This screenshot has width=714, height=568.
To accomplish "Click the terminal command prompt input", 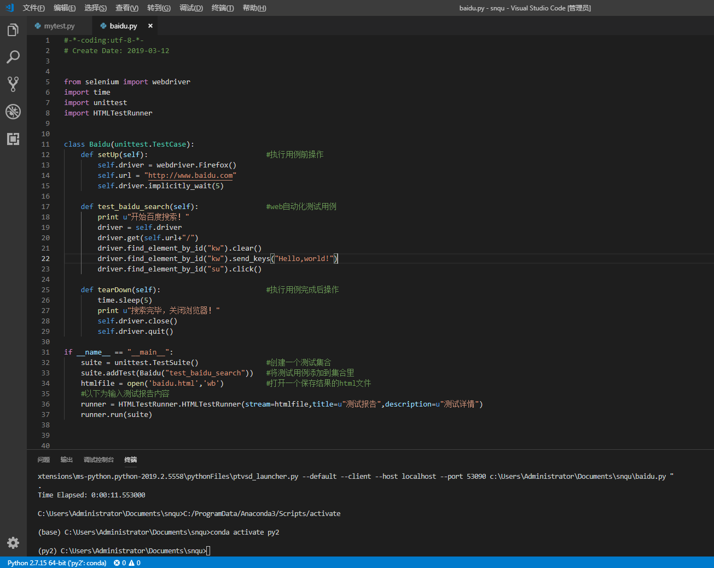I will 208,551.
